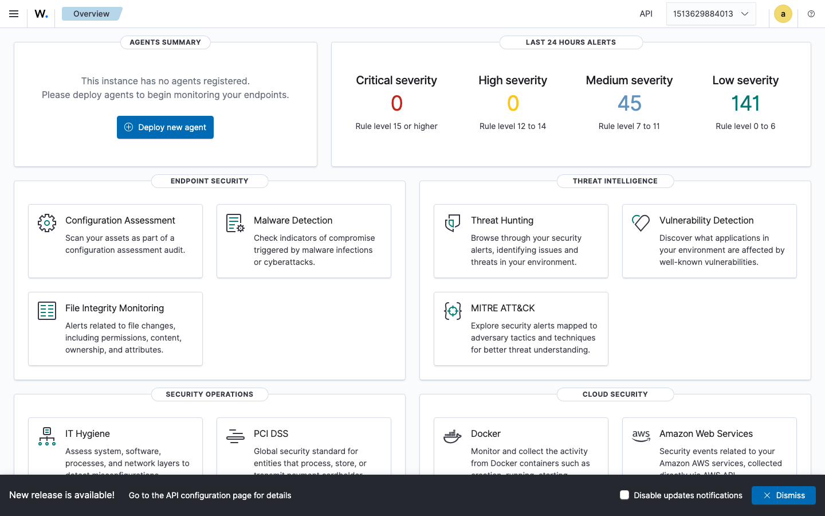Enable Disable updates notifications checkbox
Image resolution: width=825 pixels, height=516 pixels.
click(x=624, y=495)
